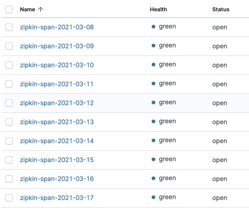Open the zipkin-span-2021-03-10 index link
The image size is (249, 209).
pyautogui.click(x=57, y=65)
